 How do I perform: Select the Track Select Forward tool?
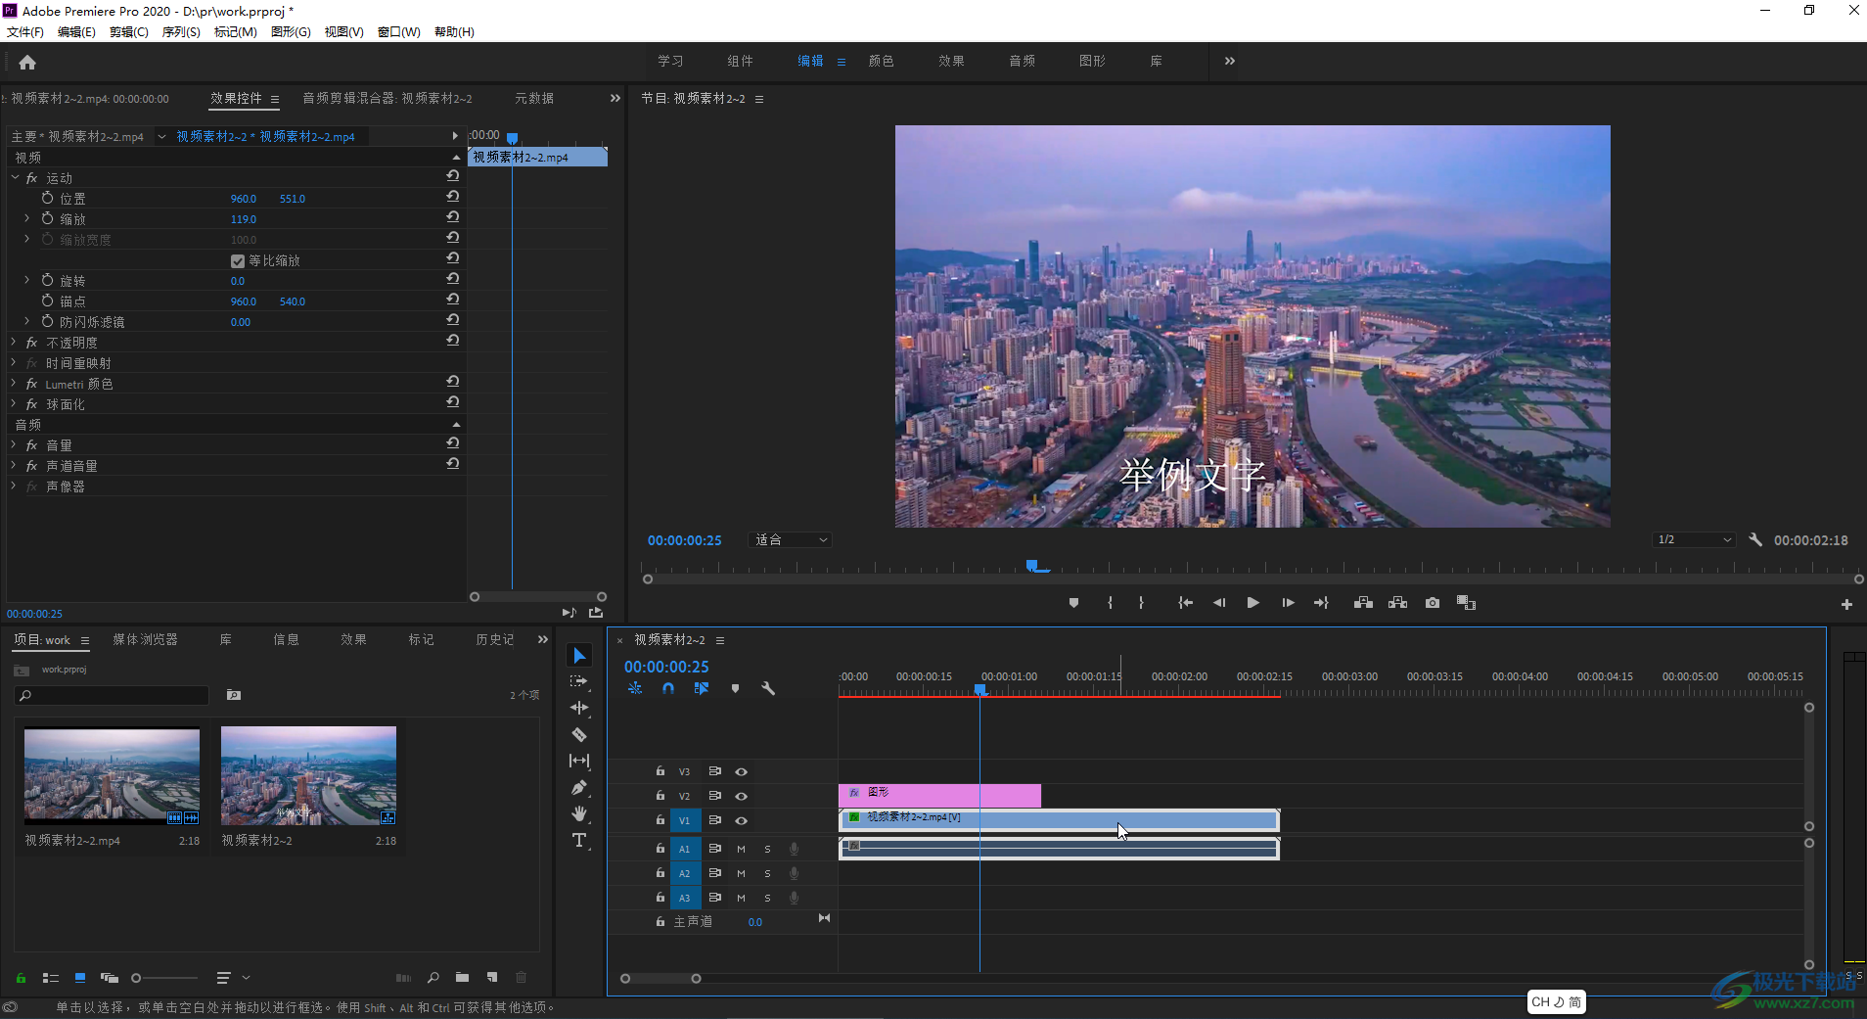(579, 681)
